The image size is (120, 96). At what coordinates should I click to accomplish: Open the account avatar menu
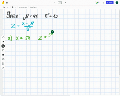pos(117,3)
